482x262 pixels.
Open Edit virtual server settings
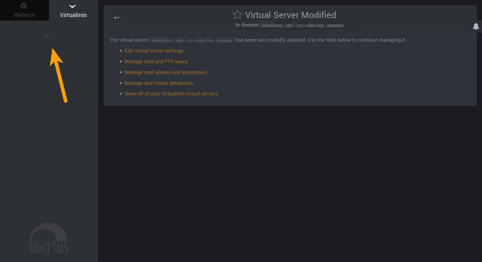click(x=154, y=51)
